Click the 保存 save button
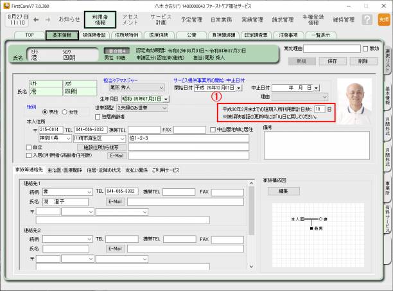Screen dimensions: 393x291 (332, 60)
